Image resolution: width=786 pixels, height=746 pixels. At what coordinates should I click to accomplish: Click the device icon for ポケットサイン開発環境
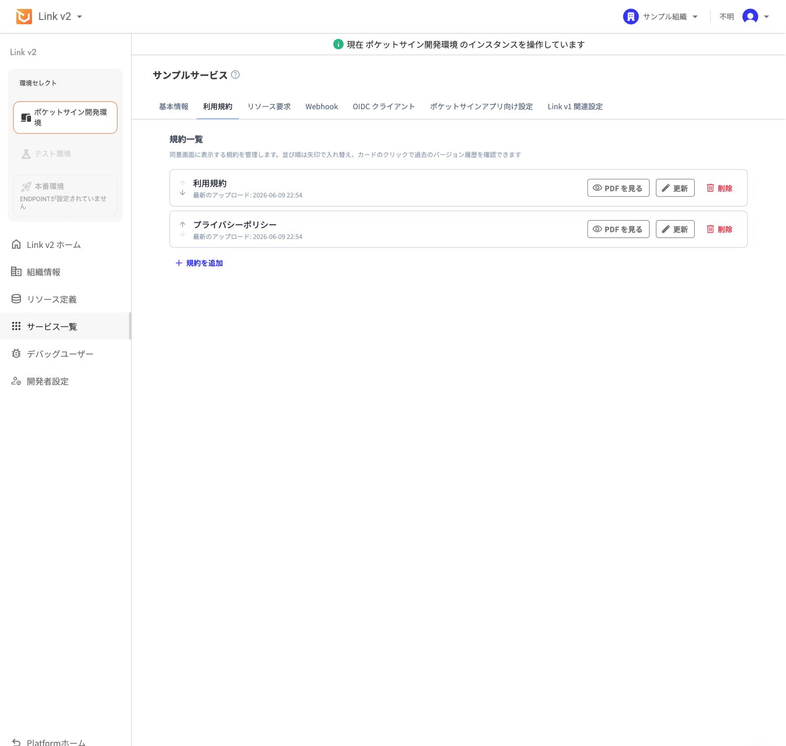pos(26,117)
